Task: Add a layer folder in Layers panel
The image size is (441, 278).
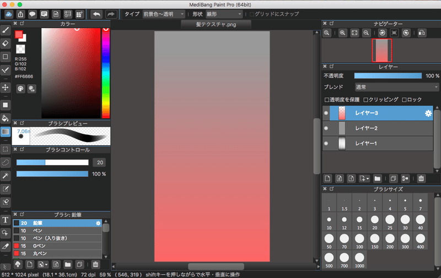Action: pos(378,178)
